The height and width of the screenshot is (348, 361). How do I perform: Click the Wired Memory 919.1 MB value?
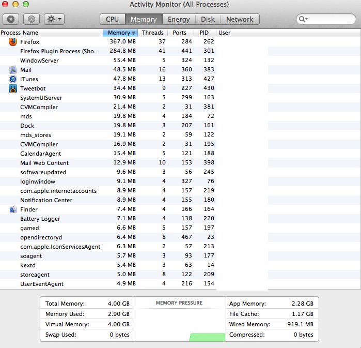click(x=300, y=324)
